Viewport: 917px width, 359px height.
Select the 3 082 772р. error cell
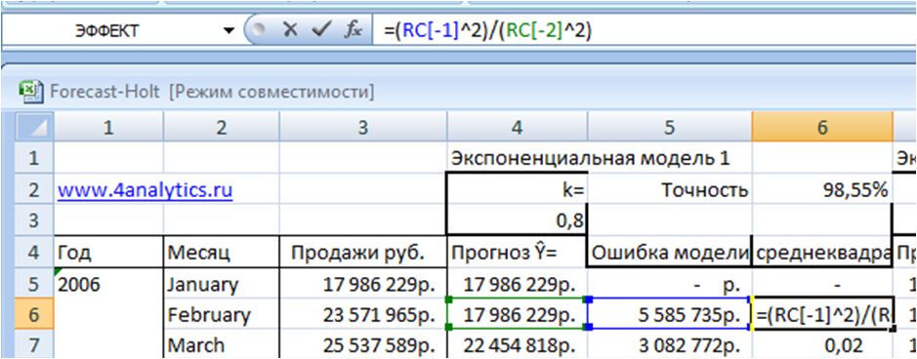tap(670, 345)
